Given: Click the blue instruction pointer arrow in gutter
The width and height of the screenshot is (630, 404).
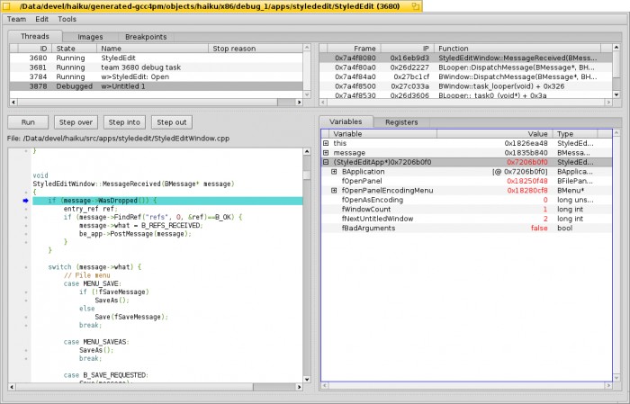Looking at the screenshot, I should point(26,201).
